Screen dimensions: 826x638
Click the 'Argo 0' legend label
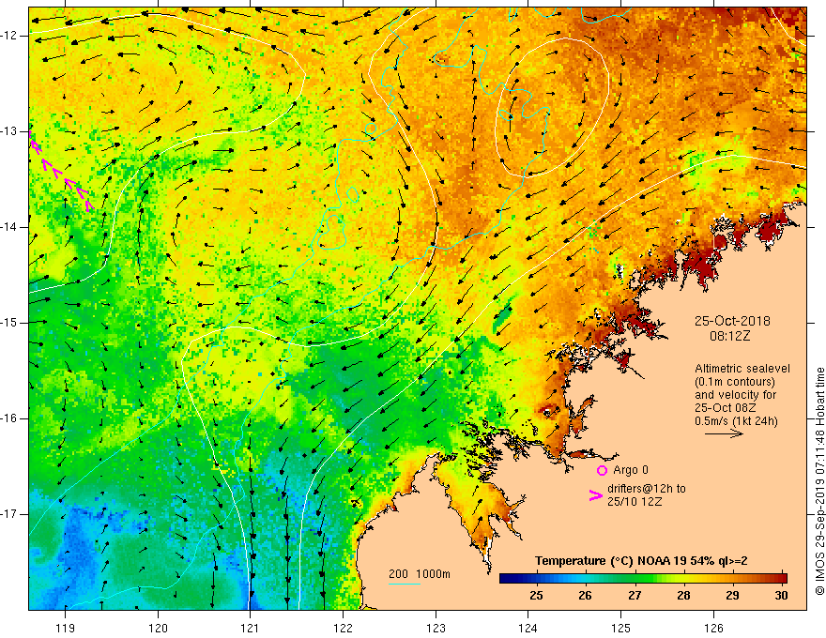click(631, 470)
